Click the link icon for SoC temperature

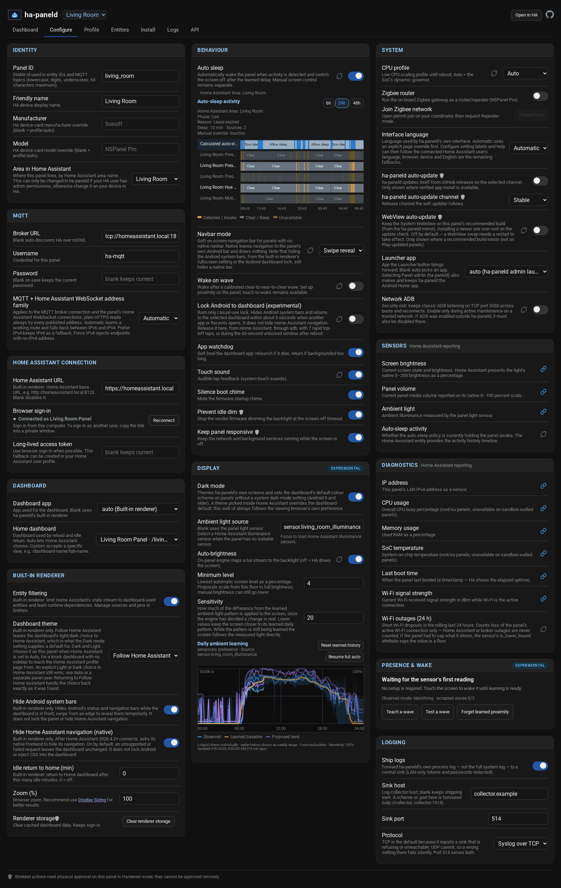543,554
